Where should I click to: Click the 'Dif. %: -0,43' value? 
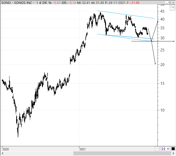(x=51, y=3)
